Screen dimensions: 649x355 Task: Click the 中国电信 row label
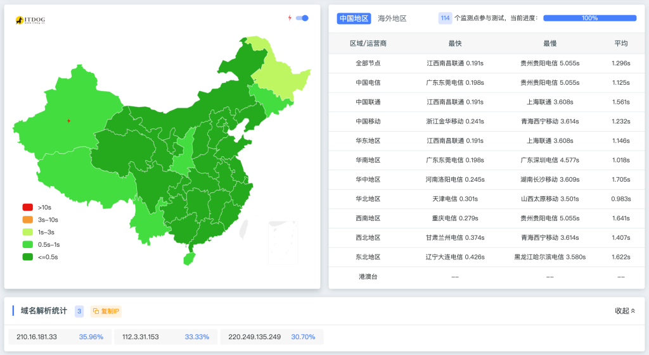(x=368, y=83)
